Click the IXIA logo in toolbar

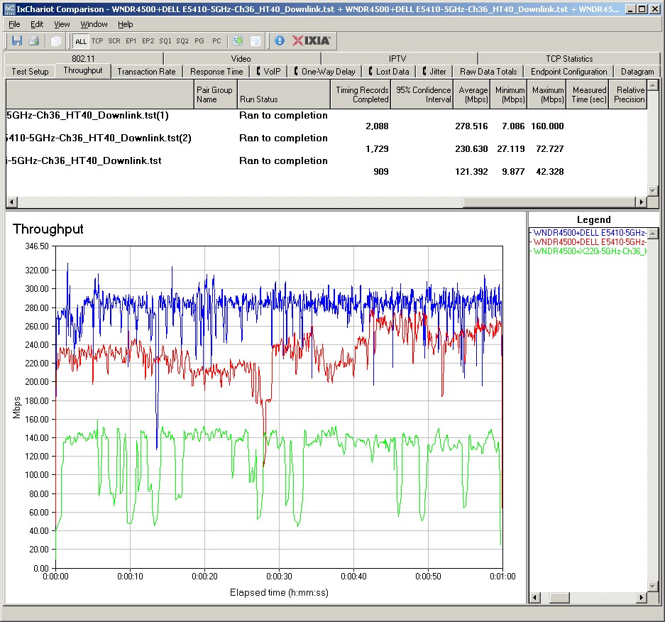coord(311,40)
